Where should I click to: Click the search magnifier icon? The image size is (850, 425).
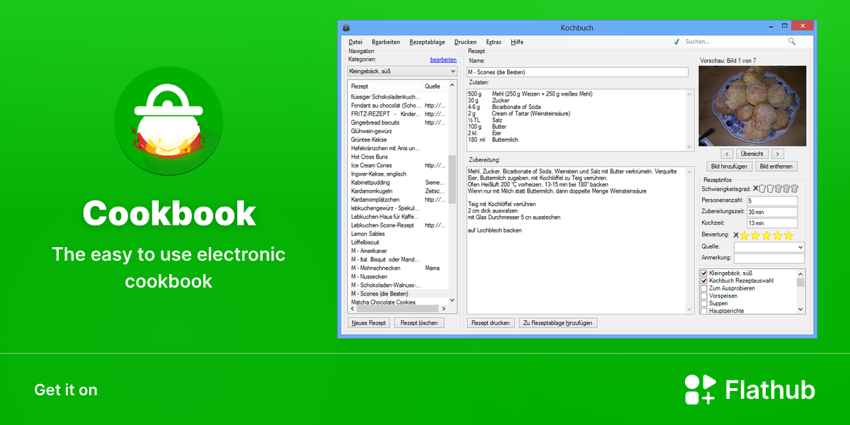[x=792, y=42]
